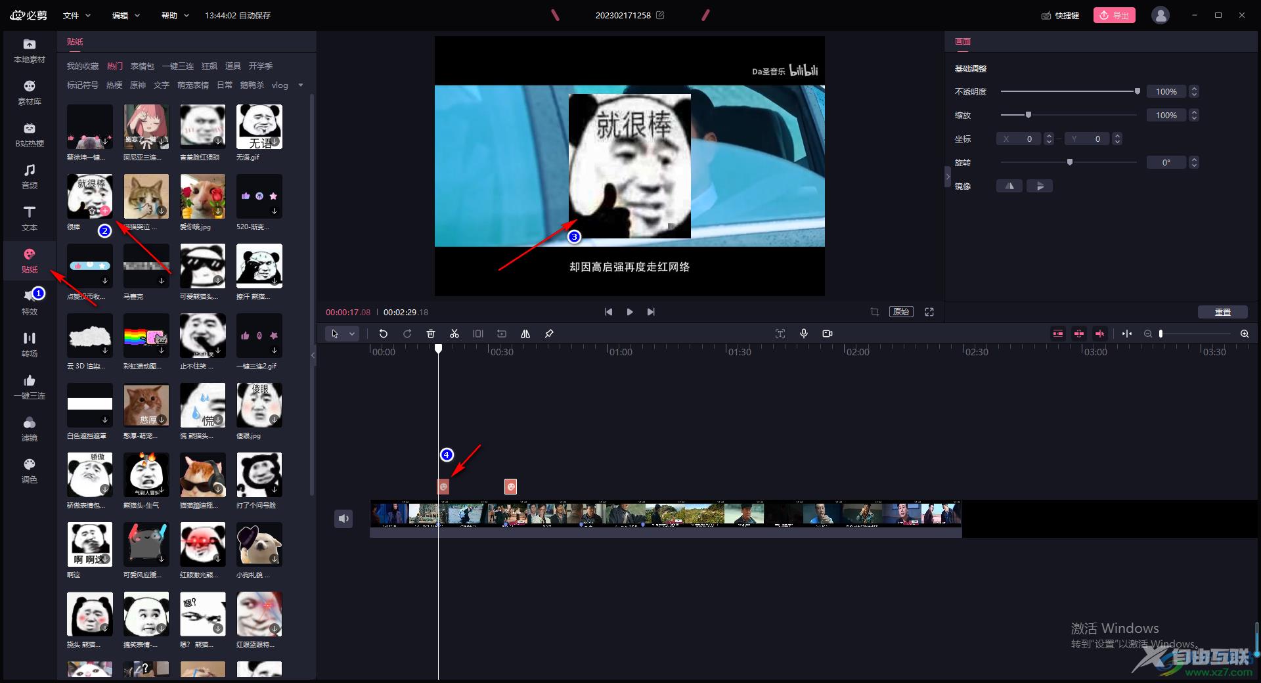
Task: Open the 调色 color grading panel
Action: (30, 471)
